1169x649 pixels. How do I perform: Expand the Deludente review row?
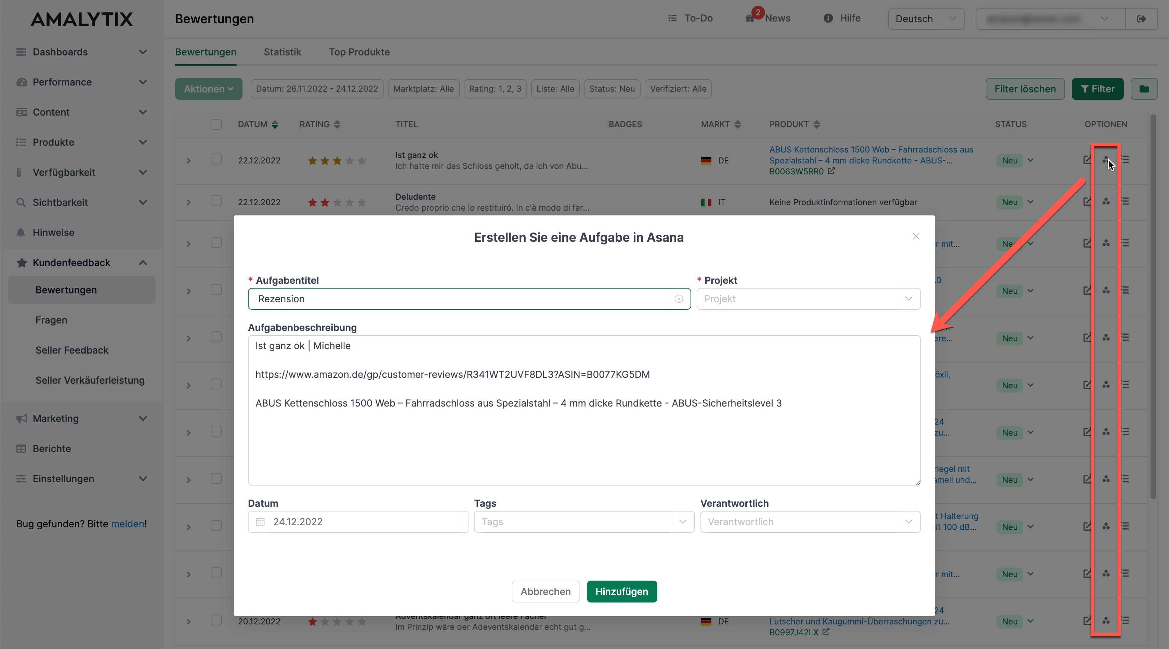tap(189, 202)
